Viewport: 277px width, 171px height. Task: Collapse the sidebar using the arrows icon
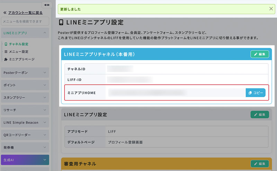point(47,5)
